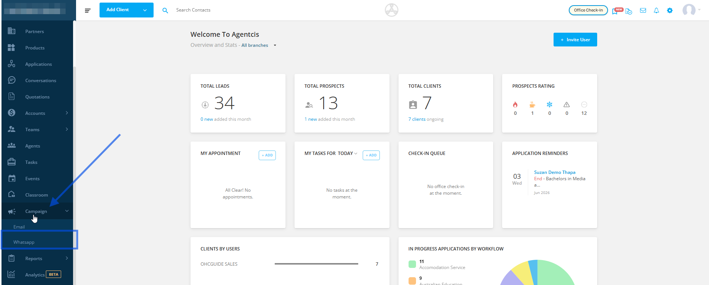Go to the Quotations menu item
This screenshot has height=285, width=709.
coord(37,97)
